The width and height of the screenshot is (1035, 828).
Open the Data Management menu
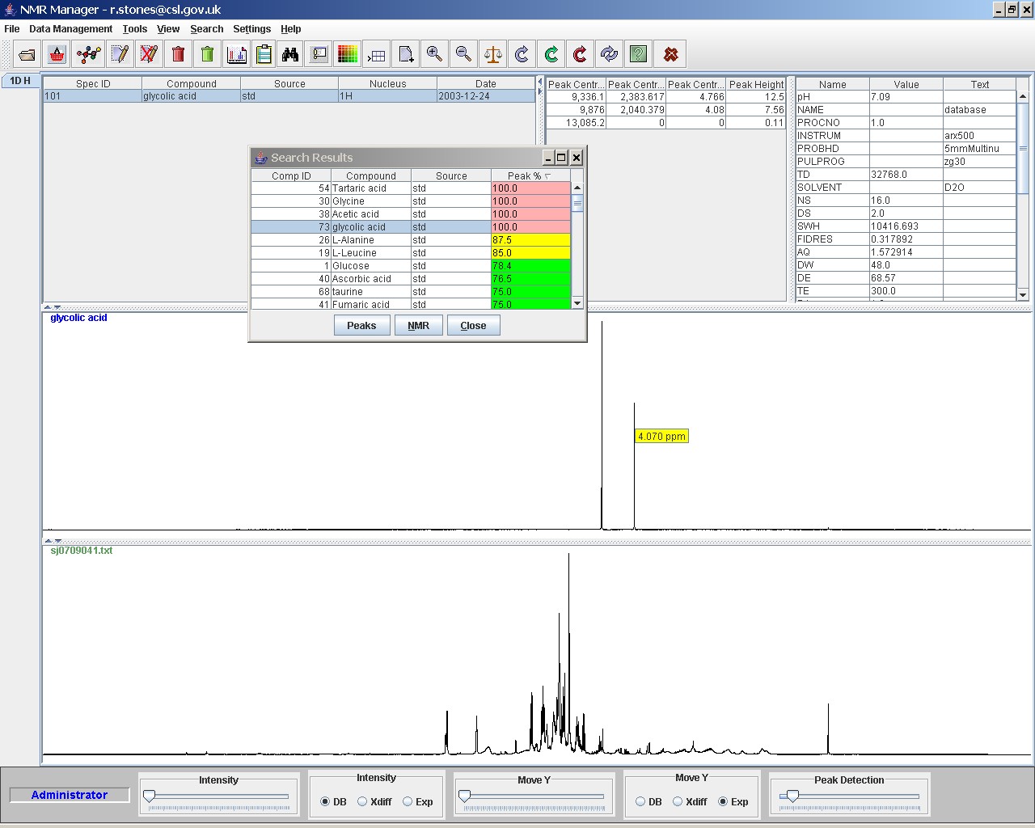pos(70,28)
